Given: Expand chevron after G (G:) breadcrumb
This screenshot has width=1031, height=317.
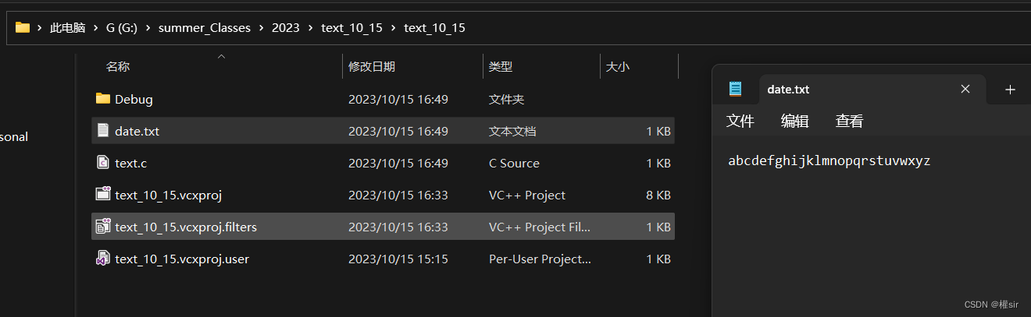Looking at the screenshot, I should (x=147, y=27).
